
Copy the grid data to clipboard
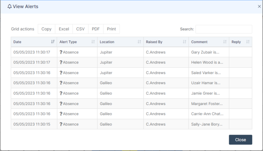click(47, 29)
